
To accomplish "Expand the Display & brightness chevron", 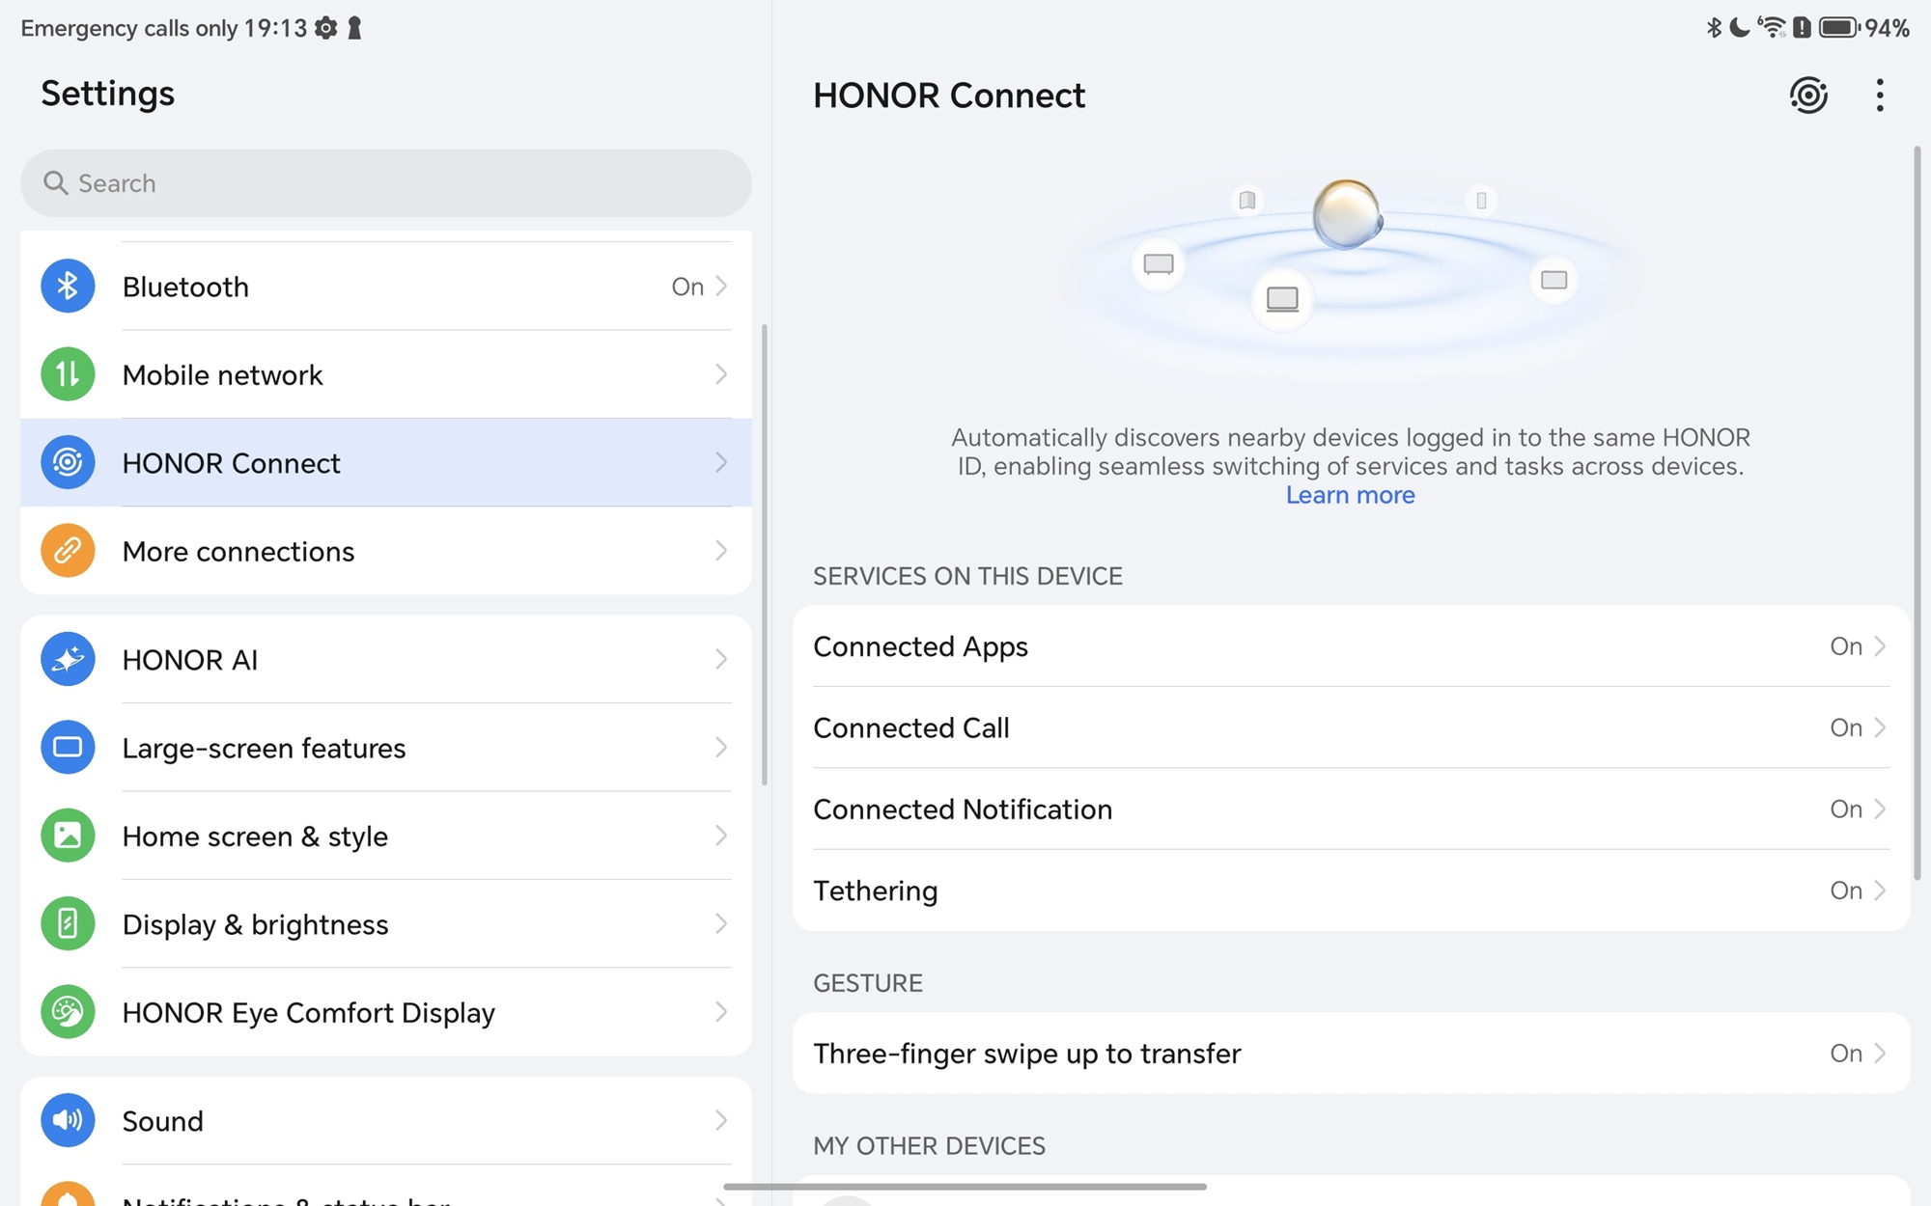I will [x=720, y=924].
